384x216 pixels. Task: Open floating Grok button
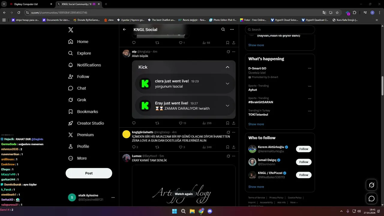pos(371,185)
